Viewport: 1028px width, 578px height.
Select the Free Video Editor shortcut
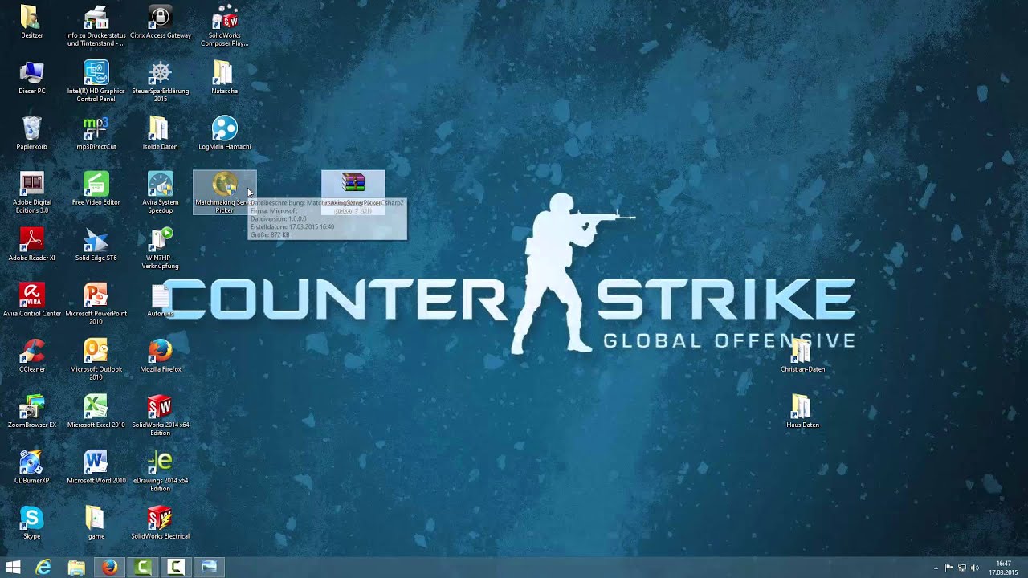coord(96,189)
